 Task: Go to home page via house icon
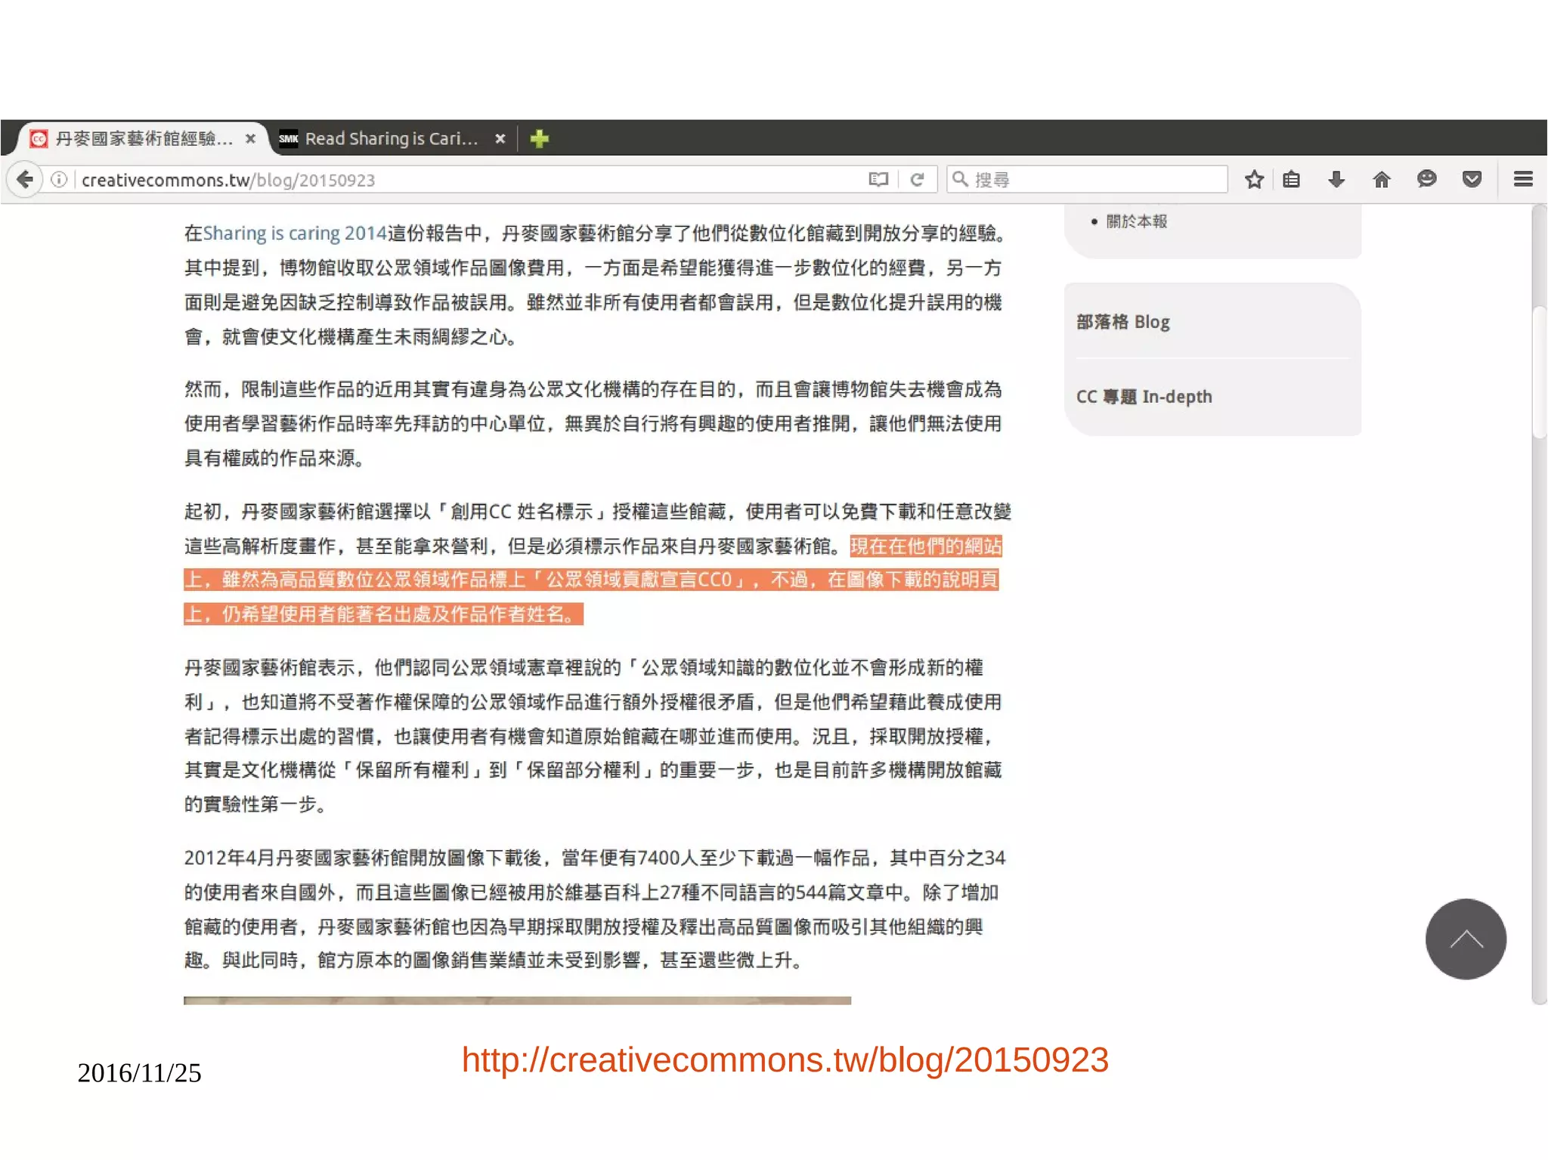coord(1381,179)
